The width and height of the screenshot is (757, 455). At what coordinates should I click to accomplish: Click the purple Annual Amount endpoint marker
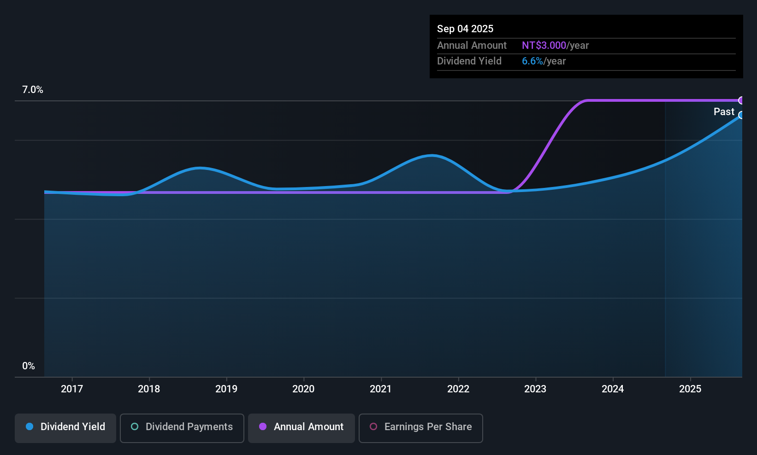(741, 100)
